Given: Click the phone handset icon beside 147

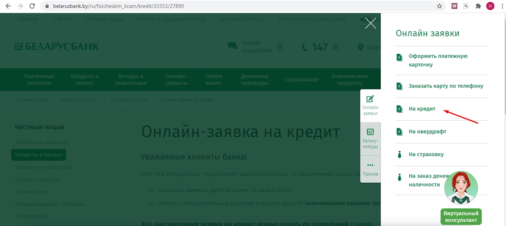Looking at the screenshot, I should (305, 47).
